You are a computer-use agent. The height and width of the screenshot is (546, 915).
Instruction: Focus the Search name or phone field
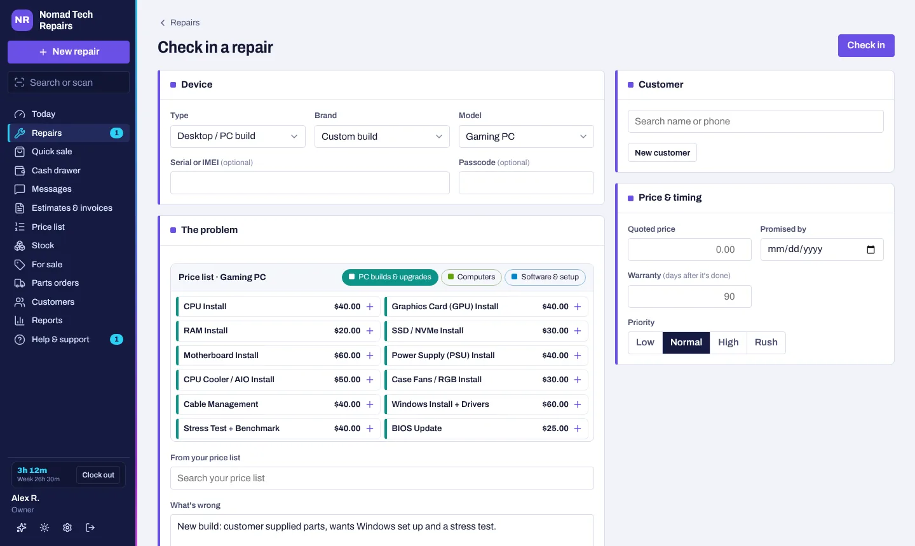[x=756, y=121]
